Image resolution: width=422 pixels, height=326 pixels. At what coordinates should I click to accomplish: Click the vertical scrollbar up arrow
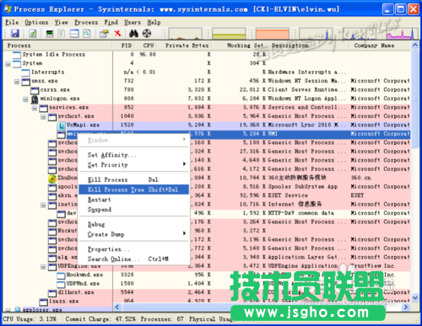point(415,45)
